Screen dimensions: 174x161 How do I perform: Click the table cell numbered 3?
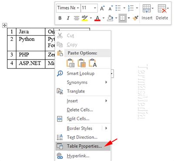[x=12, y=55]
